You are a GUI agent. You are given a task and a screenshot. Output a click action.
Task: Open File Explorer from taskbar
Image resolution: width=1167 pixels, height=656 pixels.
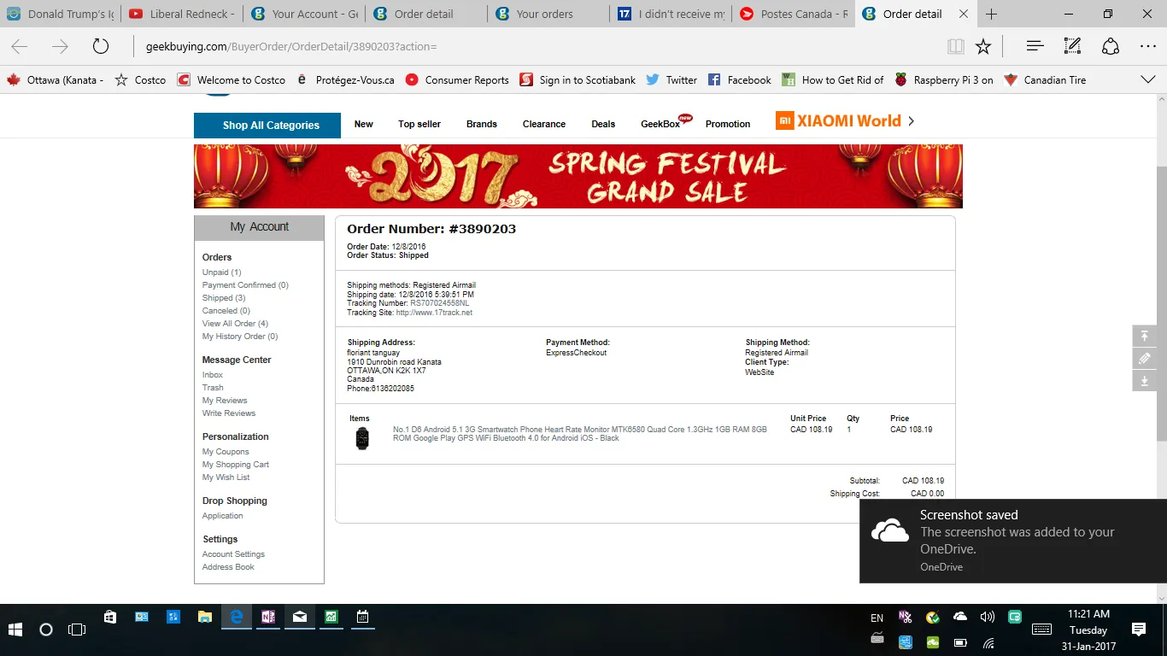(x=205, y=616)
